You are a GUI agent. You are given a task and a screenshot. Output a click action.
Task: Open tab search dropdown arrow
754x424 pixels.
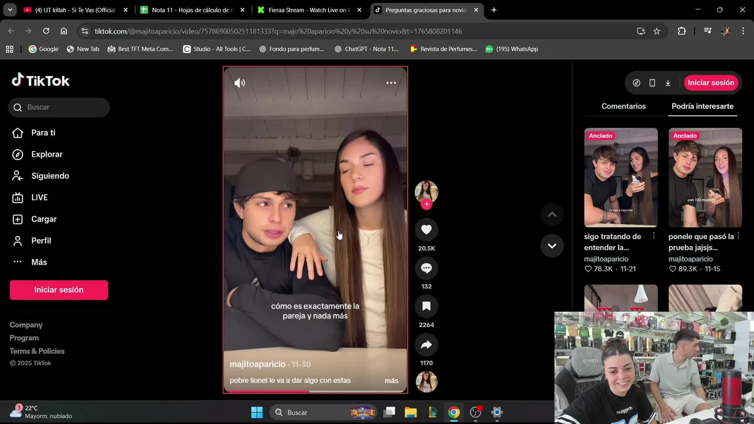click(x=9, y=10)
